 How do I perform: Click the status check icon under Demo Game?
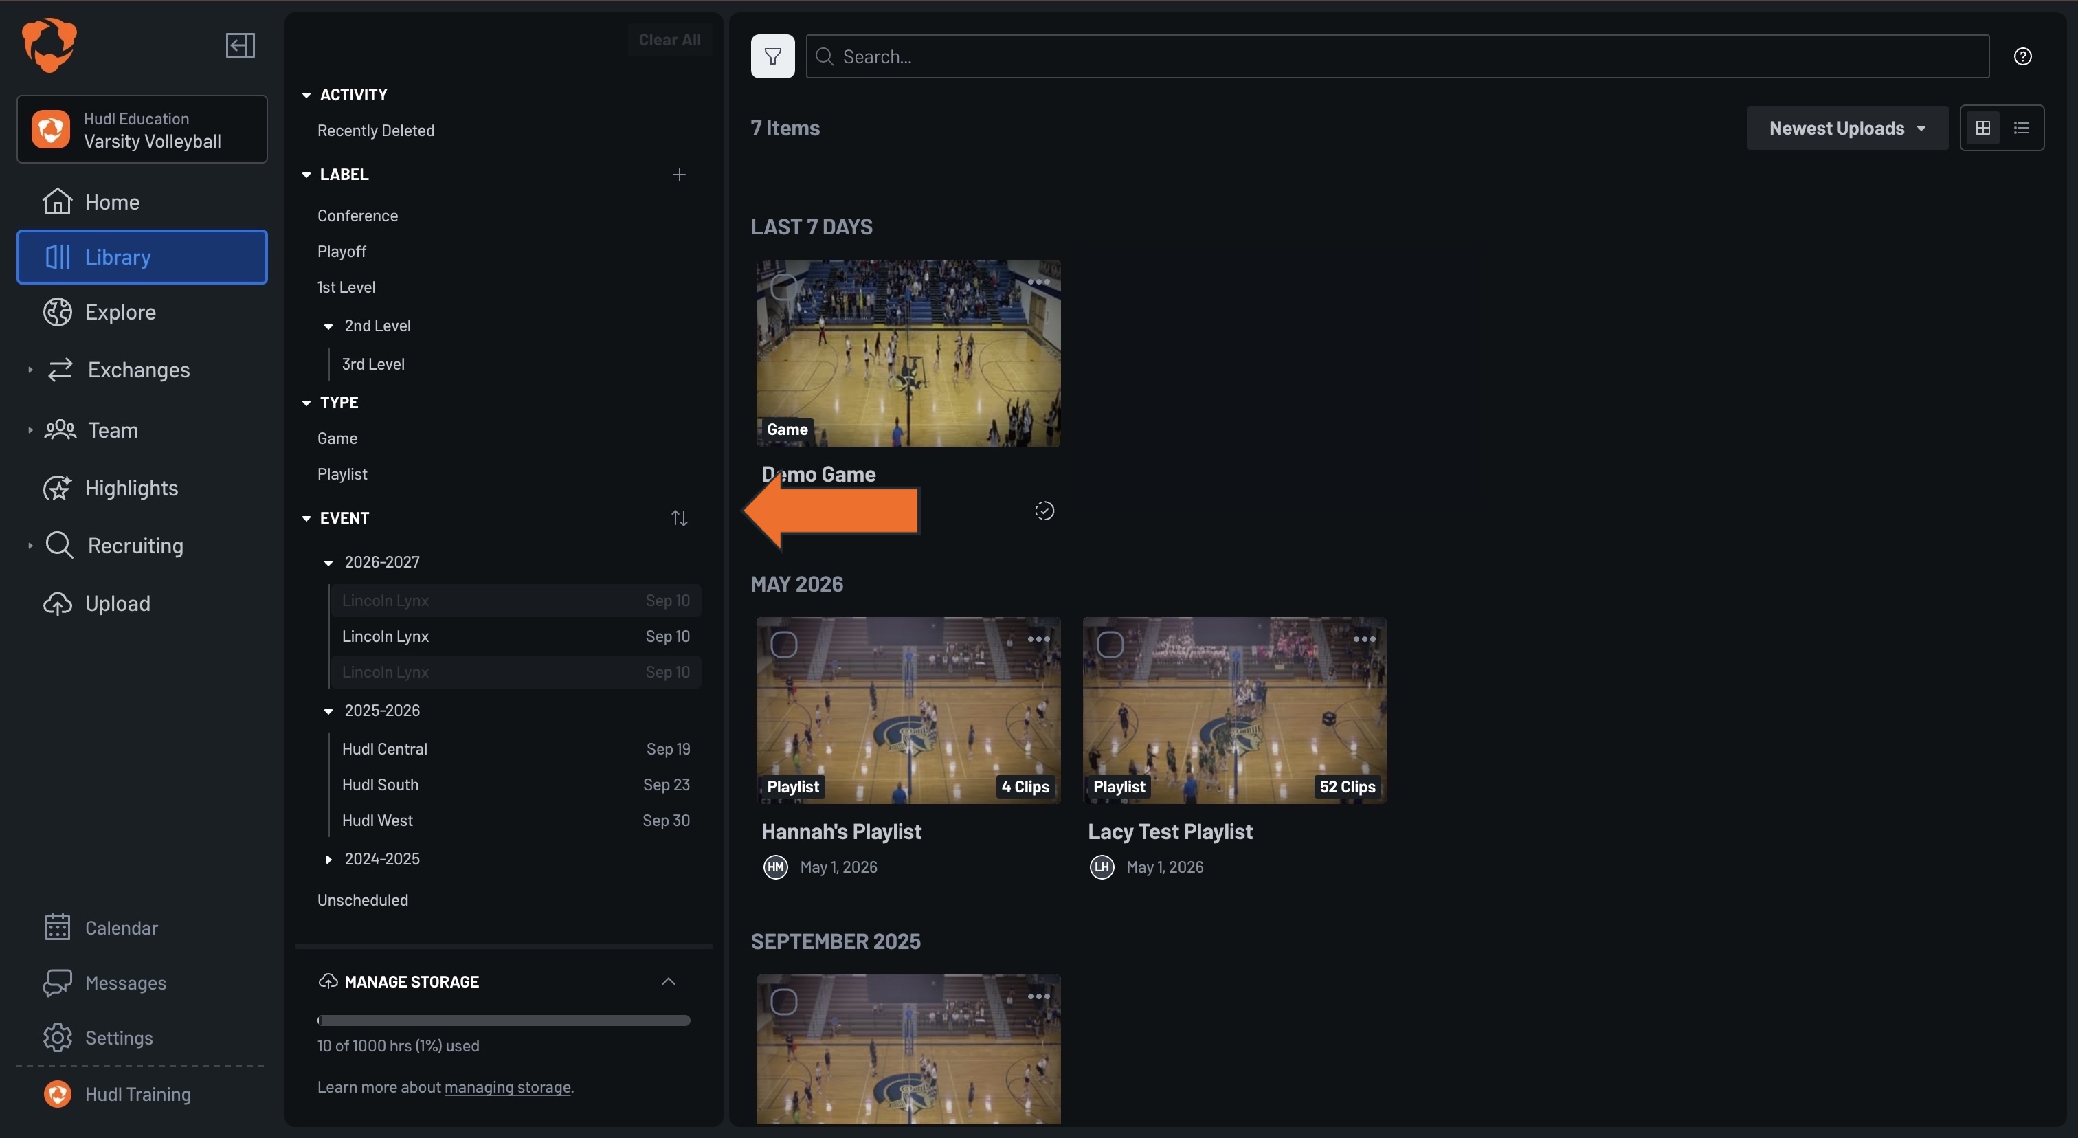tap(1044, 511)
